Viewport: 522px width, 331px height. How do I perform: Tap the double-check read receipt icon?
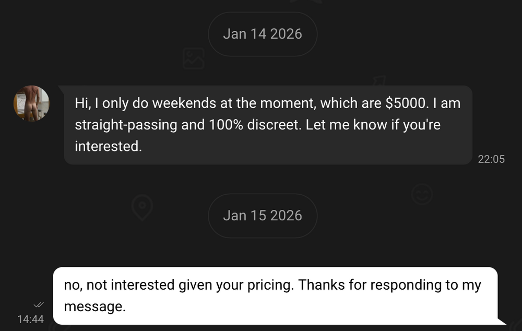(x=39, y=304)
